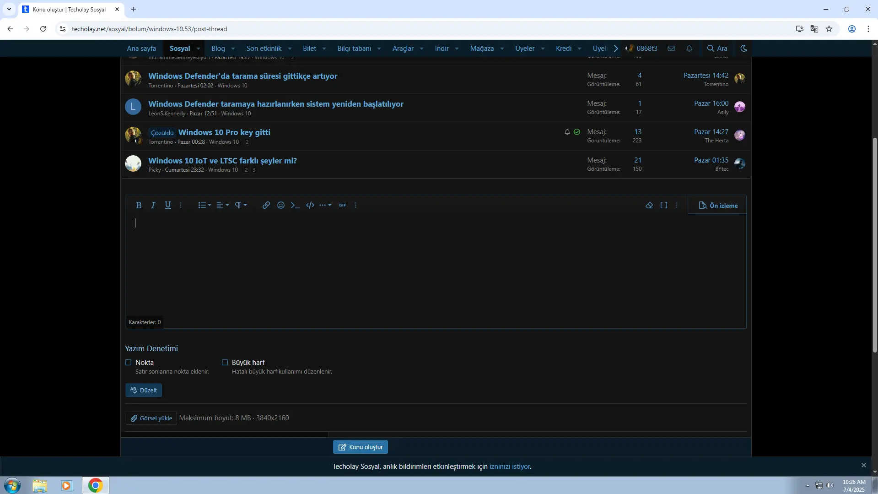Image resolution: width=878 pixels, height=494 pixels.
Task: Dismiss the notification permission banner
Action: 864,465
